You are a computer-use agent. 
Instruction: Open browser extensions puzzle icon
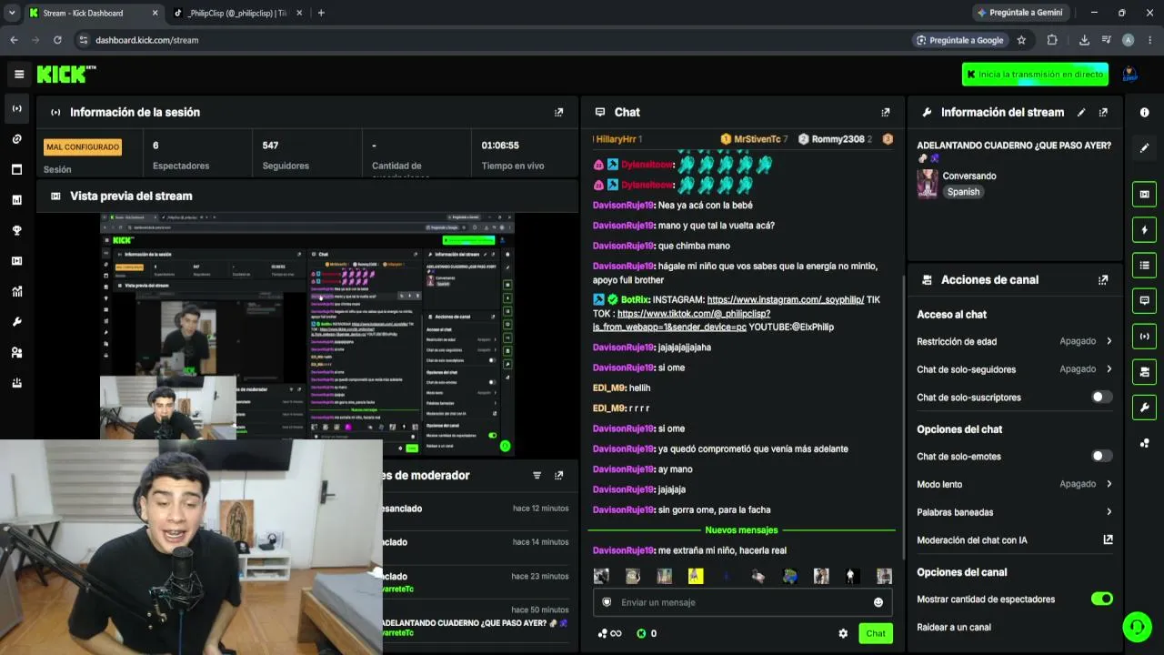click(1052, 40)
